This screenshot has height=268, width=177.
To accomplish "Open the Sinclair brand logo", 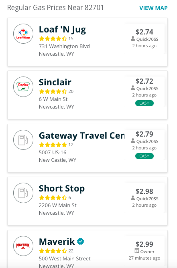I will pyautogui.click(x=23, y=87).
